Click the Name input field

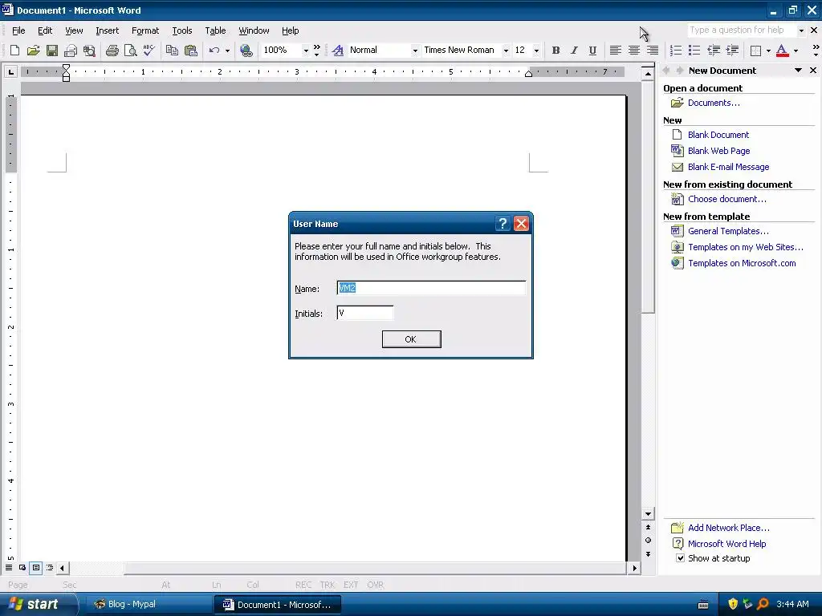pos(431,288)
